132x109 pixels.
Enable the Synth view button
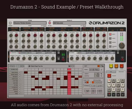(x=110, y=34)
